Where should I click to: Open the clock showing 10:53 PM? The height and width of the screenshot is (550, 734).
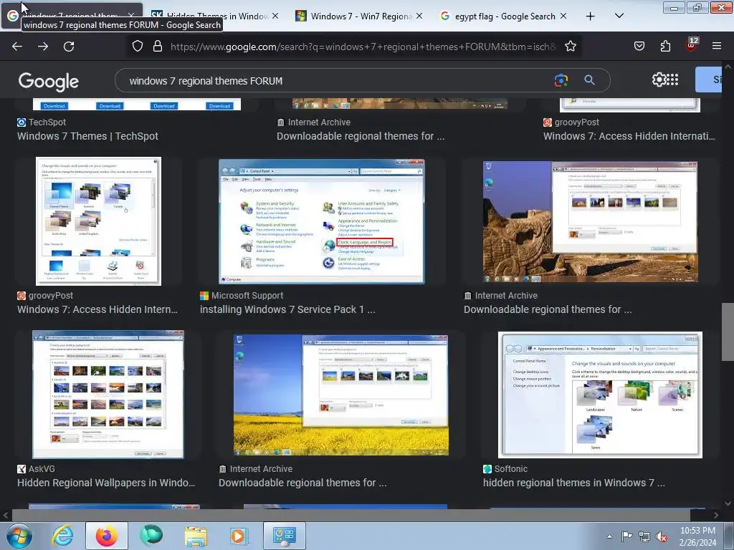[697, 536]
